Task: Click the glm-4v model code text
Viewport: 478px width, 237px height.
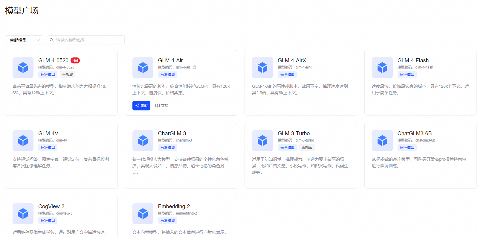Action: (x=62, y=140)
